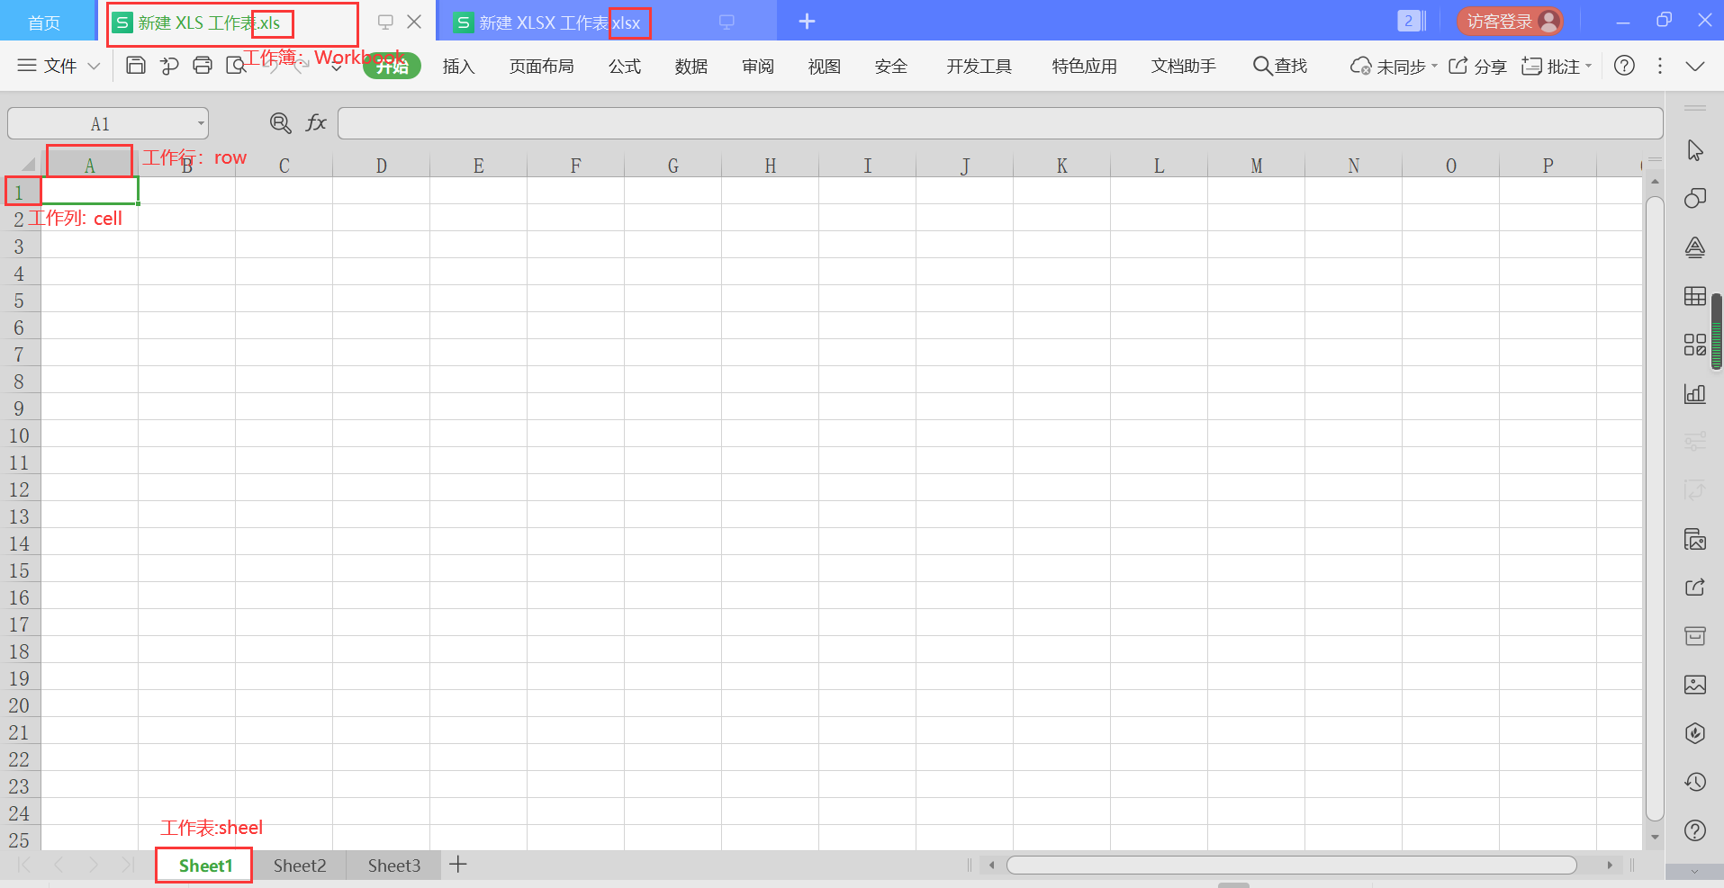Open document history via clock icon in sidebar
The image size is (1724, 888).
[1696, 782]
